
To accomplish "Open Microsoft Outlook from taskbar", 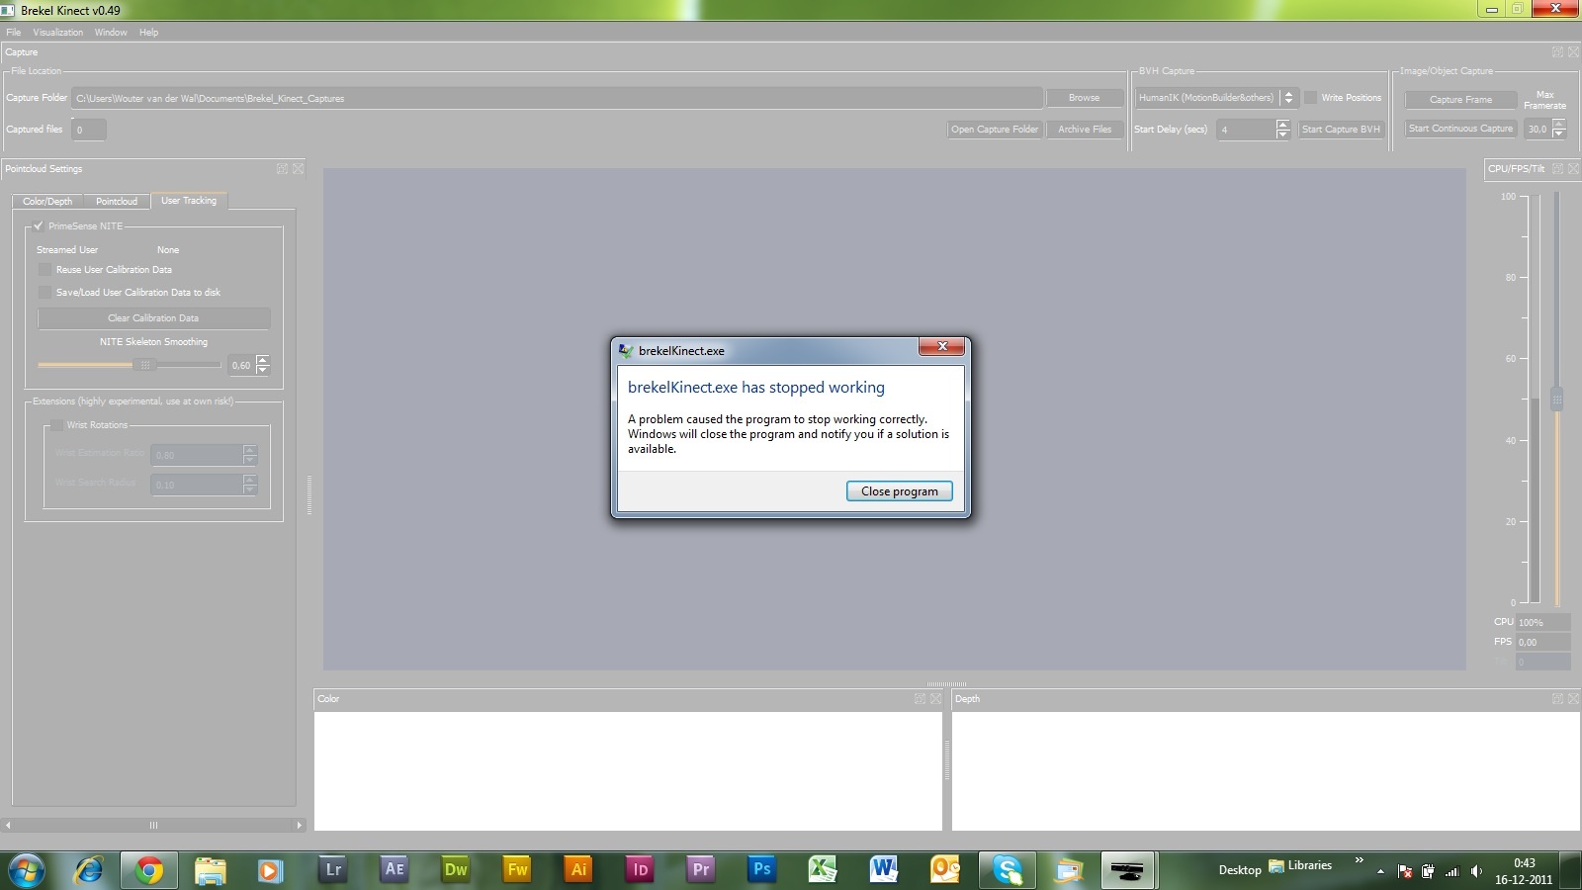I will tap(945, 870).
